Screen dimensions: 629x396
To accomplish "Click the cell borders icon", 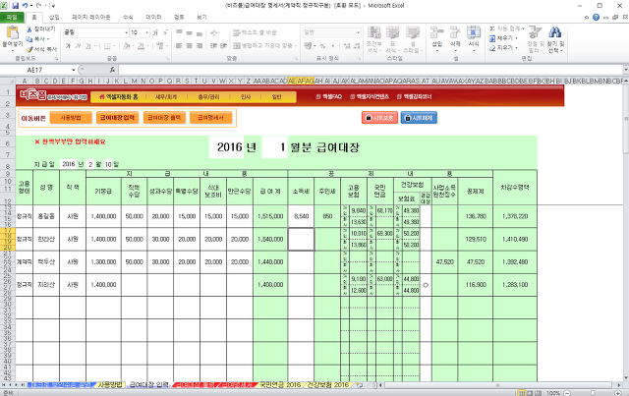I will [x=107, y=46].
